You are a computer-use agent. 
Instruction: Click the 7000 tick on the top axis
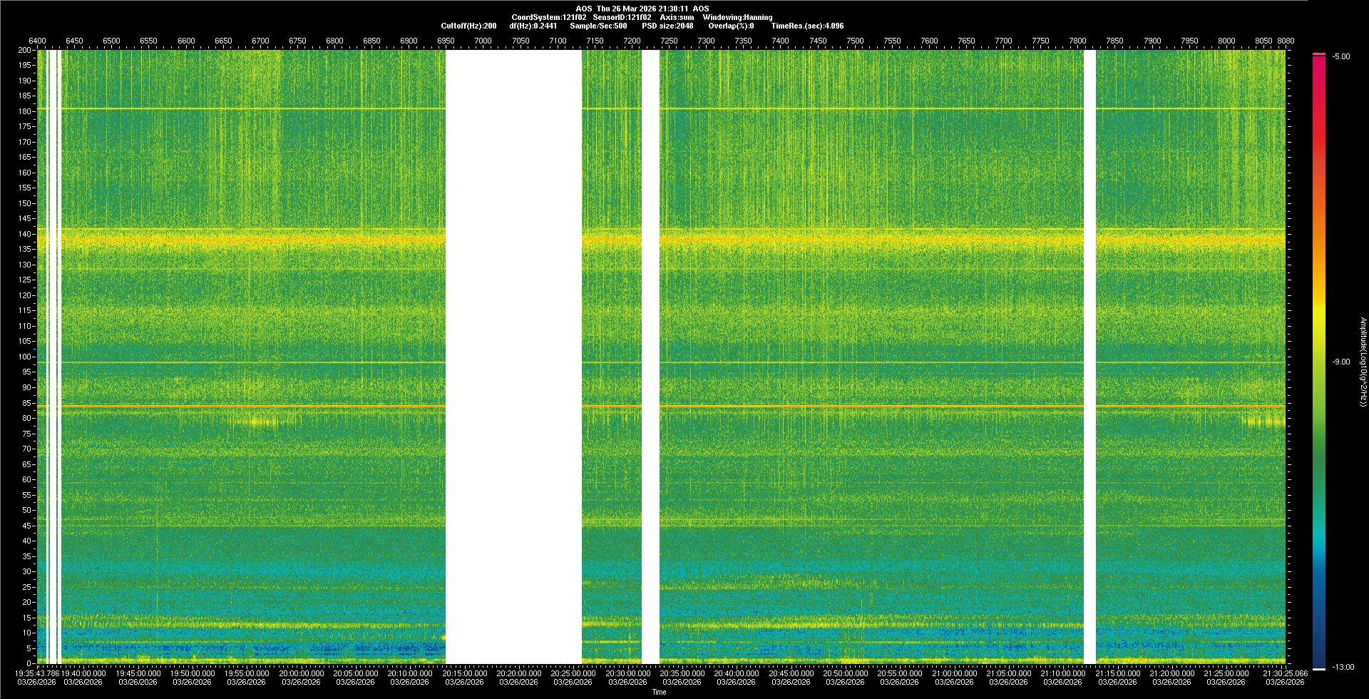pos(483,41)
